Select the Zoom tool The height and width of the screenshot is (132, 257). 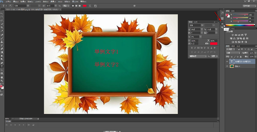pyautogui.click(x=2, y=81)
